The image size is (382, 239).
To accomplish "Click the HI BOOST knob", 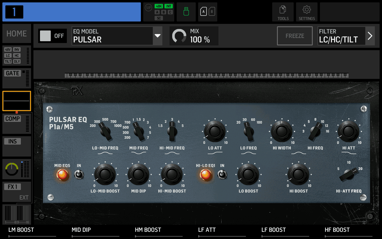I will 298,174.
